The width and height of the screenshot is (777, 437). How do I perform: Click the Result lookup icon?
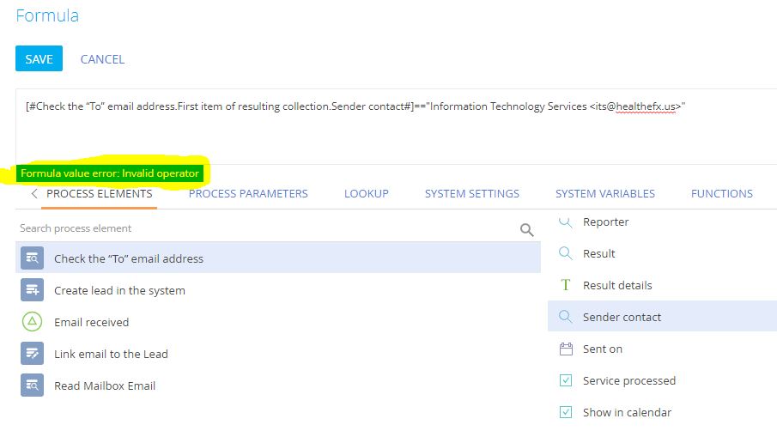566,253
